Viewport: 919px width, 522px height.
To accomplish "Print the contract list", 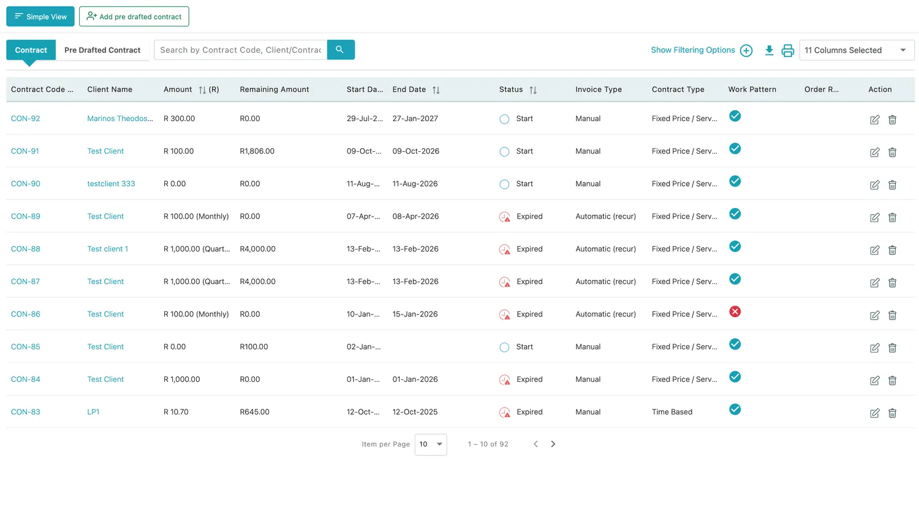I will (x=788, y=50).
